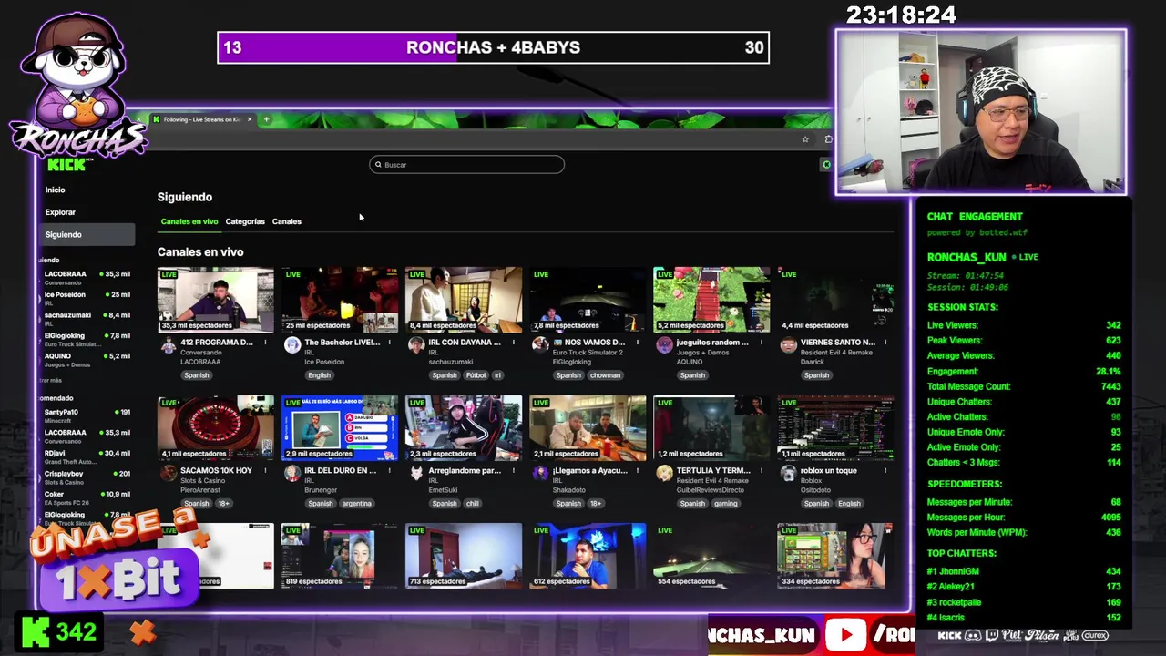Click Ositodoto avatar under roblox un toque
Viewport: 1166px width, 656px height.
[x=788, y=473]
